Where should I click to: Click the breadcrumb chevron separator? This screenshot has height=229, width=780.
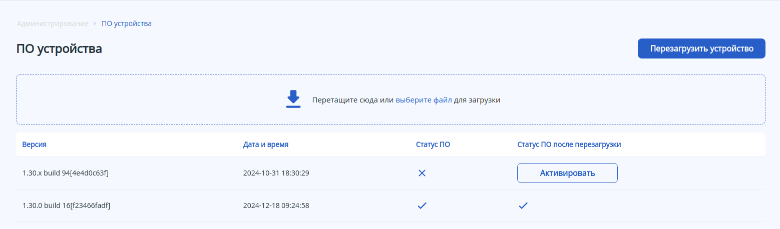pyautogui.click(x=95, y=23)
